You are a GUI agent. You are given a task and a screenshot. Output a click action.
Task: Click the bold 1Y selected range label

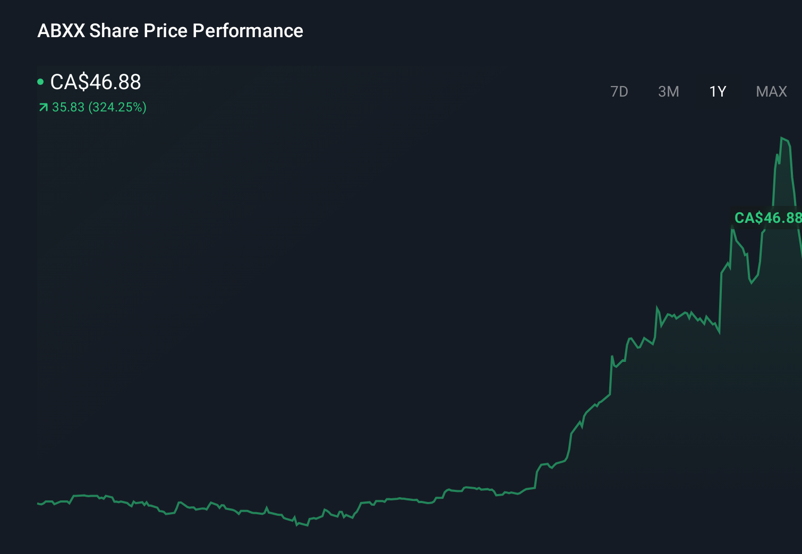(717, 91)
